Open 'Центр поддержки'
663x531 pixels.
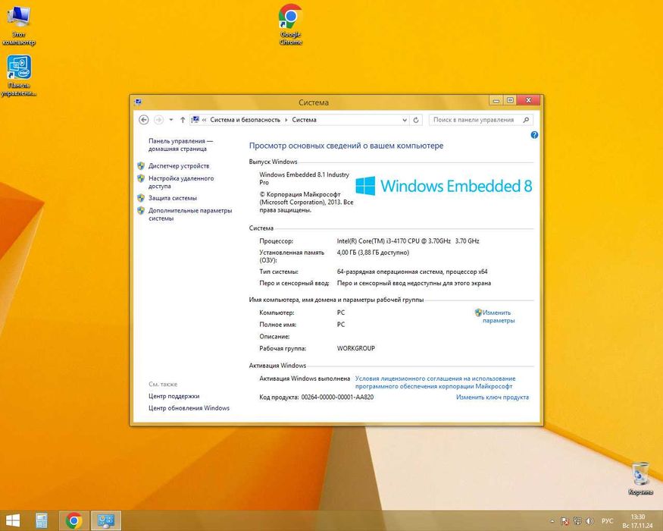174,396
